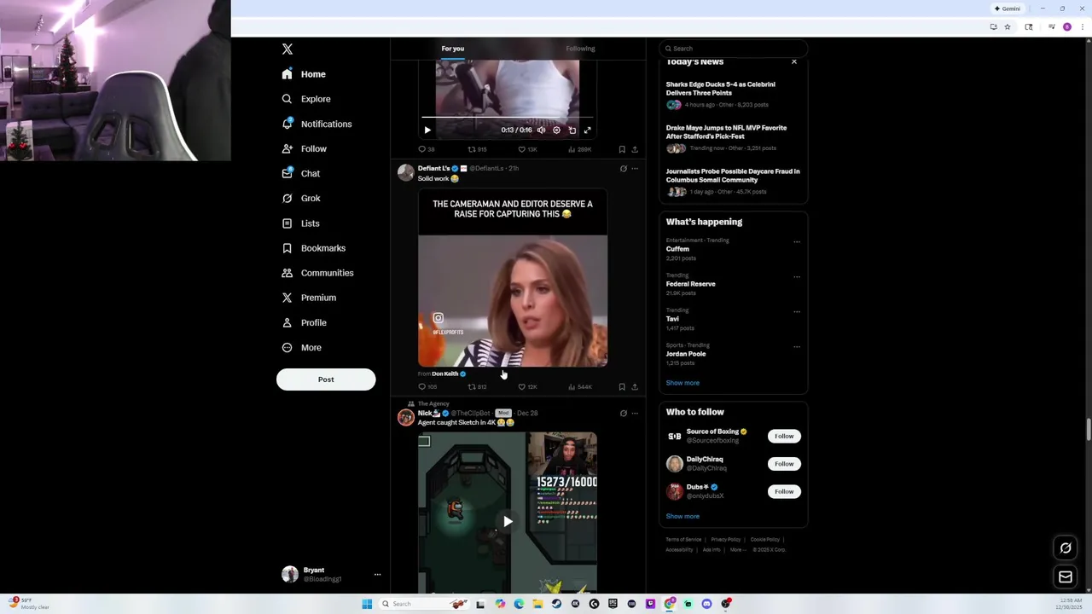Open Explore from the sidebar
Viewport: 1092px width, 614px height.
point(306,99)
